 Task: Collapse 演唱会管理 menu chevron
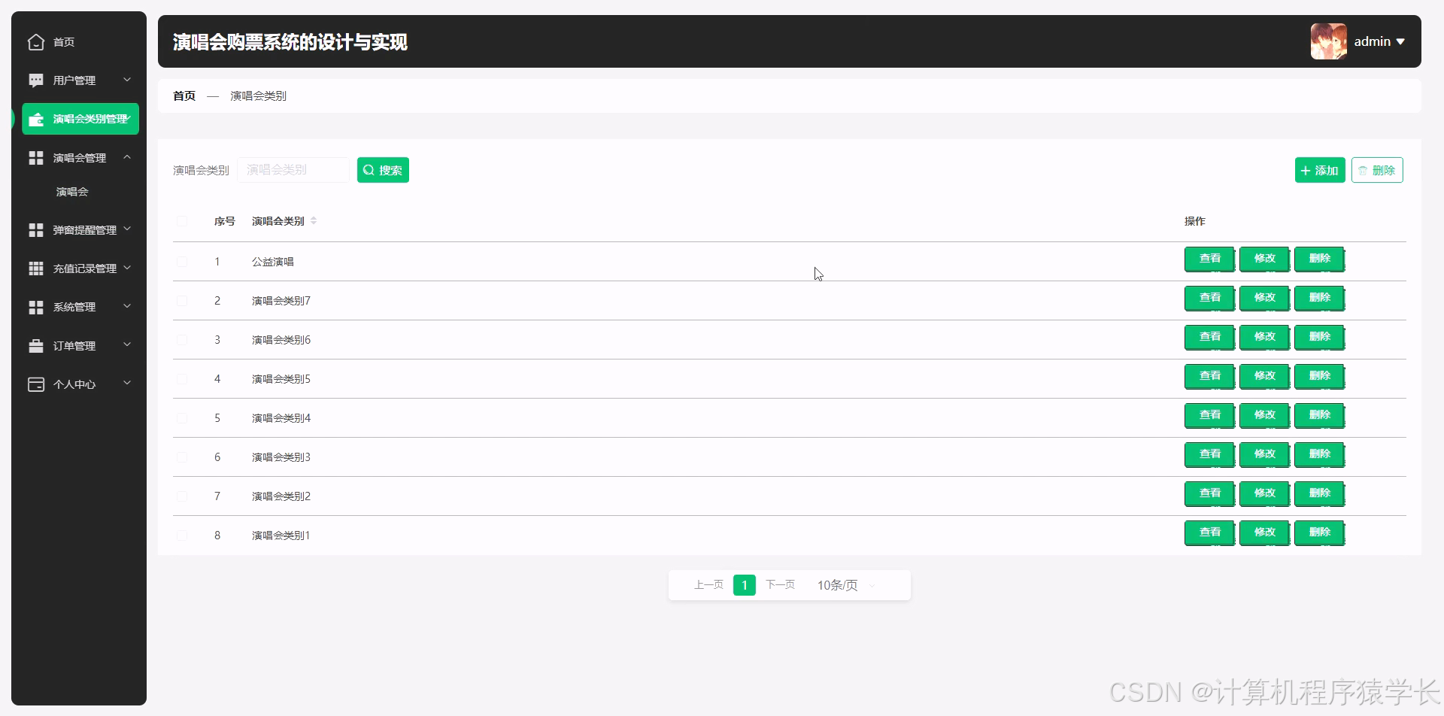coord(127,157)
